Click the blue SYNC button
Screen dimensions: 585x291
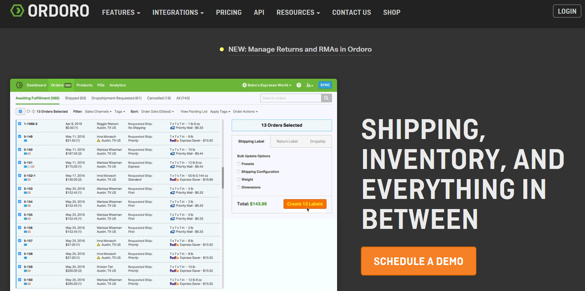click(325, 85)
